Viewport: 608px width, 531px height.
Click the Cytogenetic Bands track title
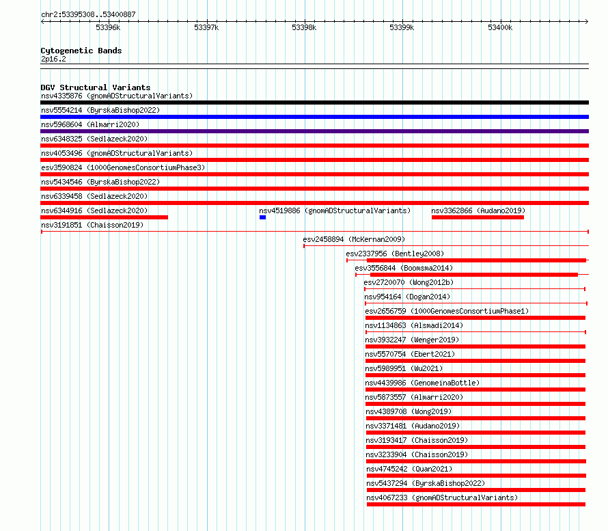[x=81, y=51]
